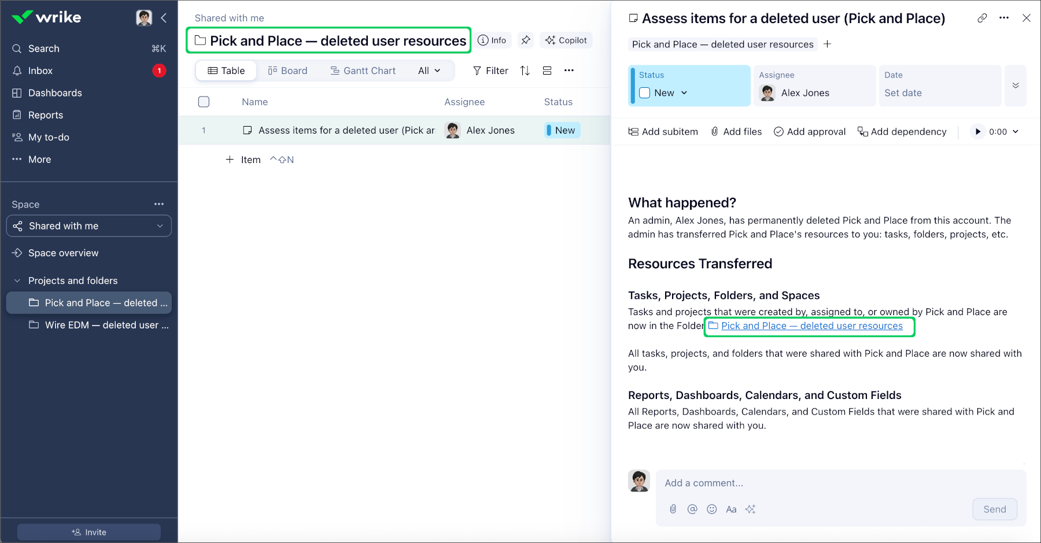Mark task complete via Status checkbox
Viewport: 1041px width, 543px height.
tap(645, 93)
